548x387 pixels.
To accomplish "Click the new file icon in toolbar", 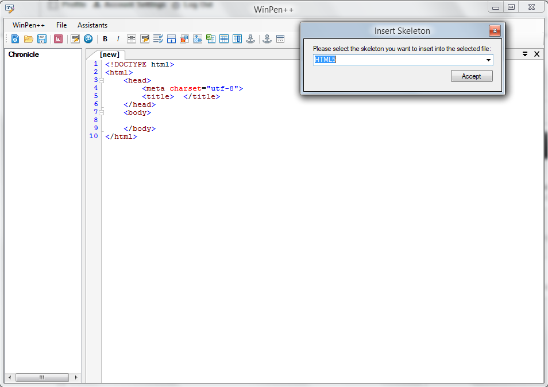I will [x=15, y=39].
